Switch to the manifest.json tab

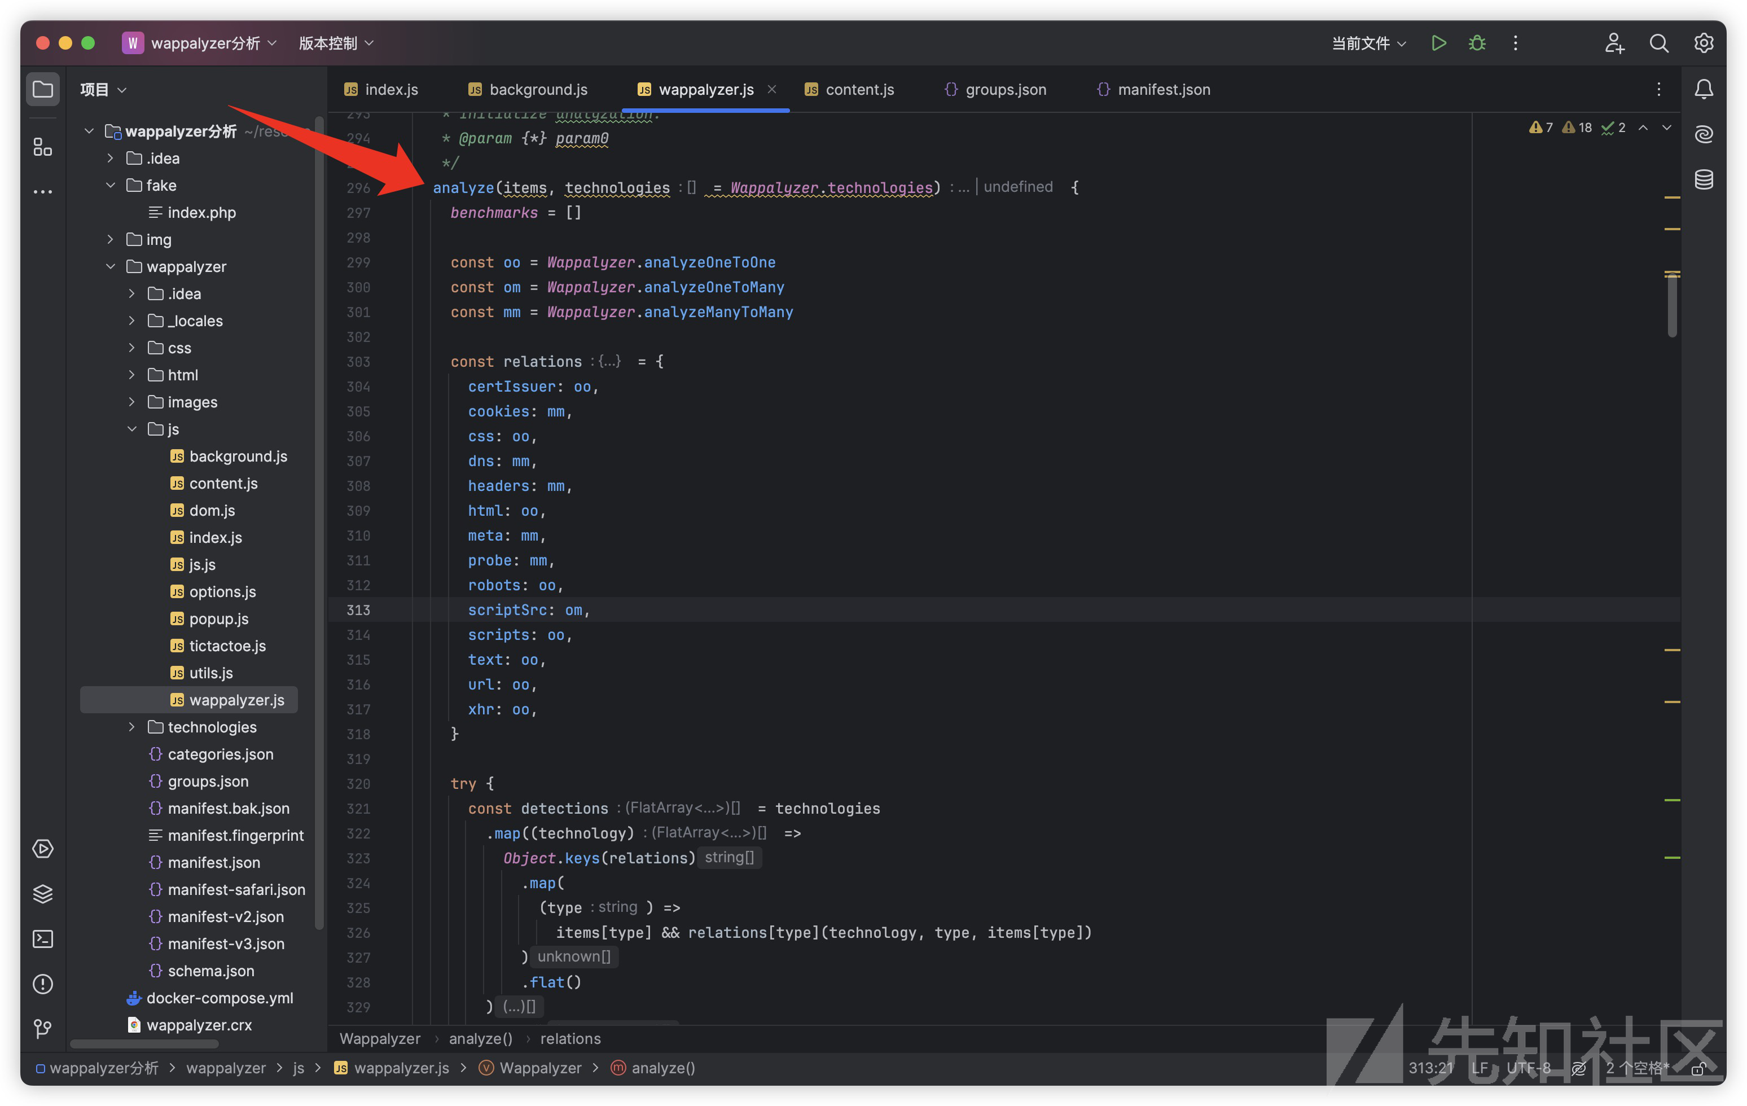click(1153, 89)
